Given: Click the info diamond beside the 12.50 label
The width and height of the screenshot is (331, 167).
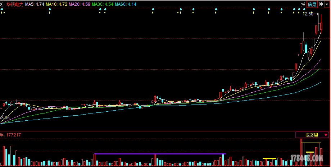Looking at the screenshot, I should tap(304, 9).
